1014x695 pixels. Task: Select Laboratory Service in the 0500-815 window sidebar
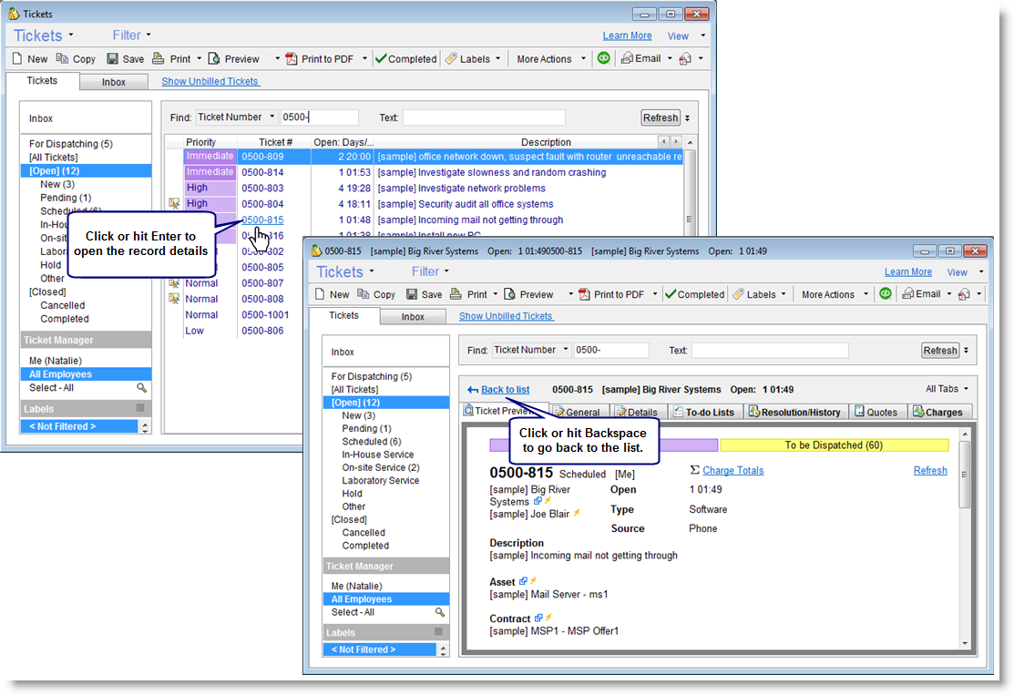380,480
